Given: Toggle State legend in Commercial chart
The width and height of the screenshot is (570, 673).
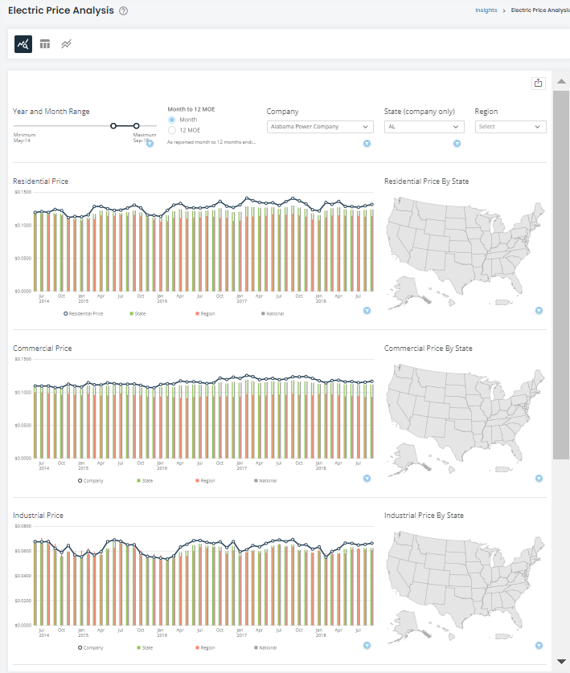Looking at the screenshot, I should point(145,481).
